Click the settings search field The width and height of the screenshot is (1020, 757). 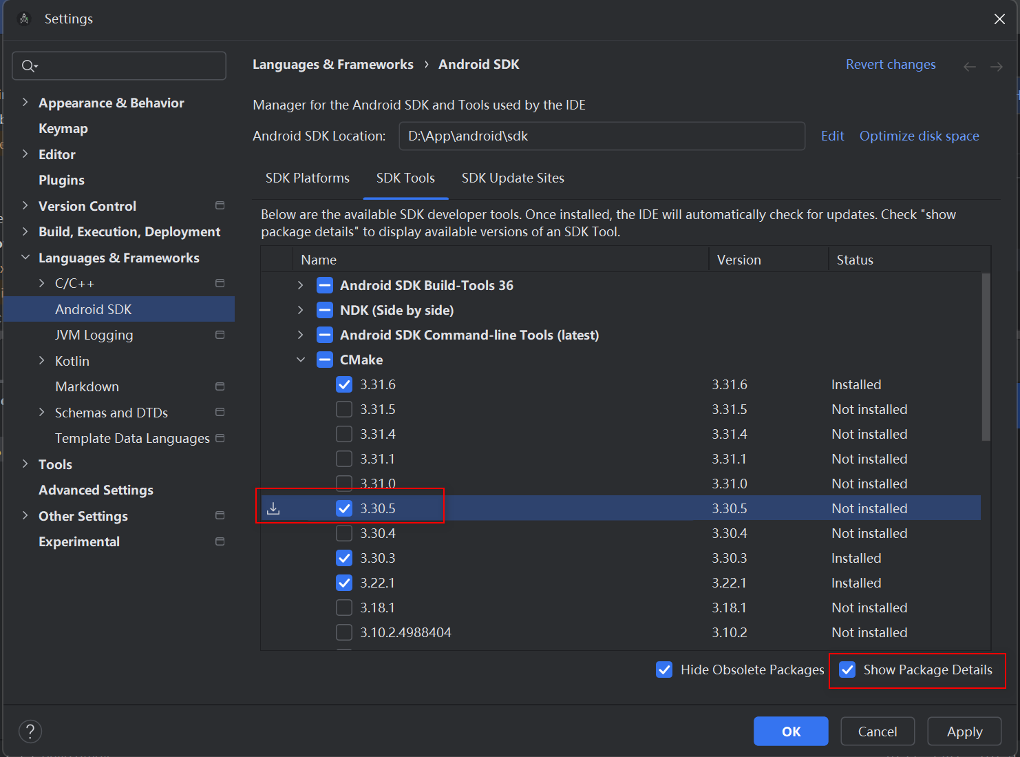tap(119, 66)
